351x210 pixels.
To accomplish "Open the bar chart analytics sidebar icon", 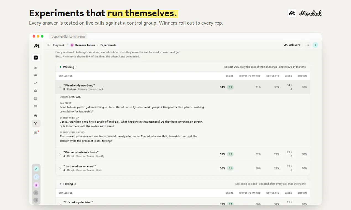I will (x=35, y=68).
